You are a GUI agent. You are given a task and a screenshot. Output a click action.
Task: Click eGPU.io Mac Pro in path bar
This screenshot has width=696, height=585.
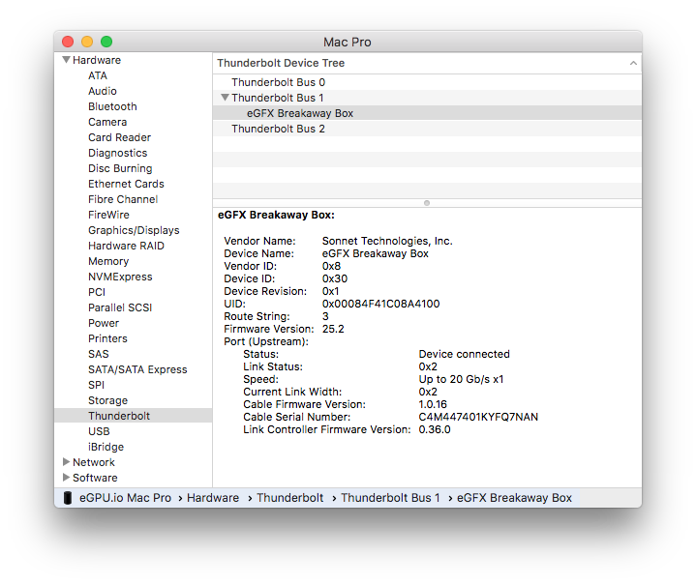pyautogui.click(x=125, y=498)
